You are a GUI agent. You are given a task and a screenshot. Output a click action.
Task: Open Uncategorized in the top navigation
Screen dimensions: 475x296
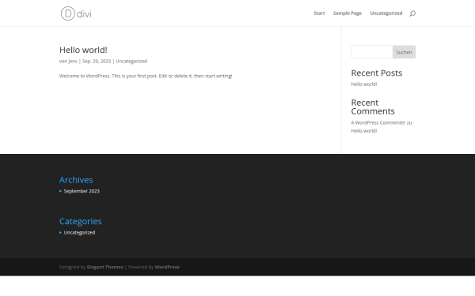[386, 13]
